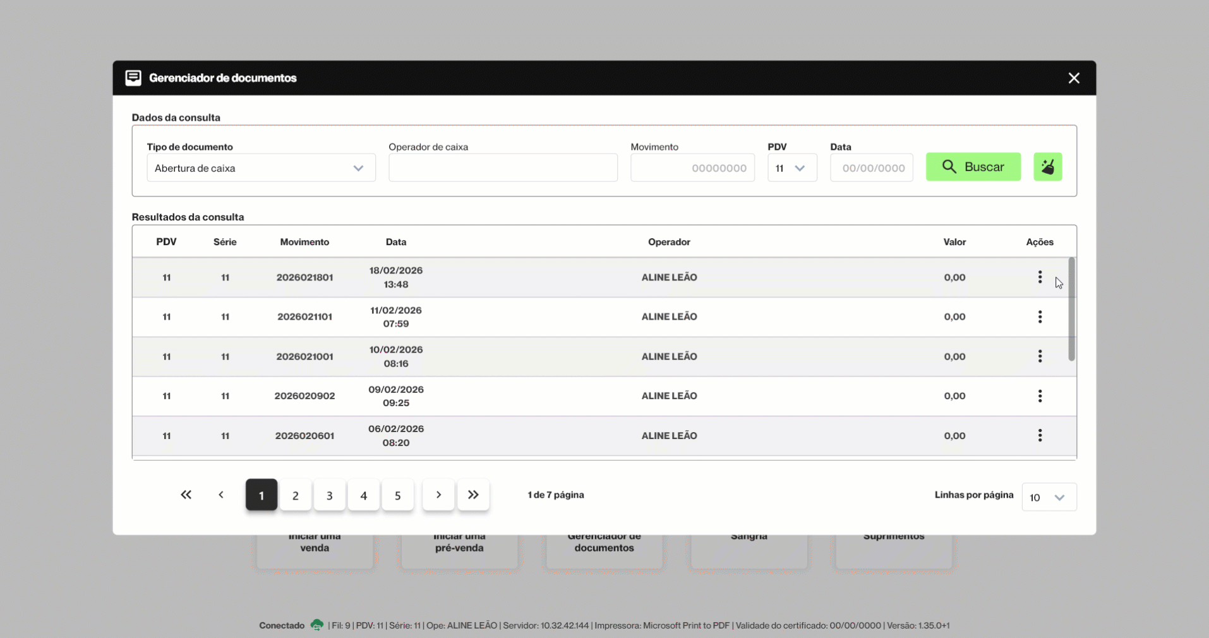Switch to page 5 of results
Viewport: 1209px width, 638px height.
(397, 496)
